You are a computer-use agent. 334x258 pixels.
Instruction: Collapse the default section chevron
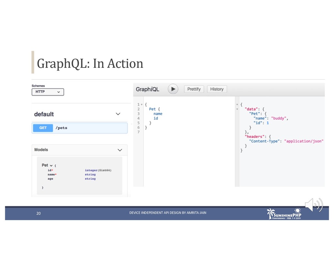click(118, 114)
